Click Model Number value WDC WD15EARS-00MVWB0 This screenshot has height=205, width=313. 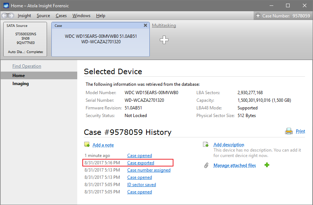point(151,93)
